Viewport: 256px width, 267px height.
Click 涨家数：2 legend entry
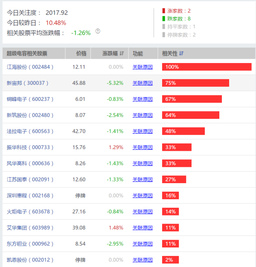[177, 11]
